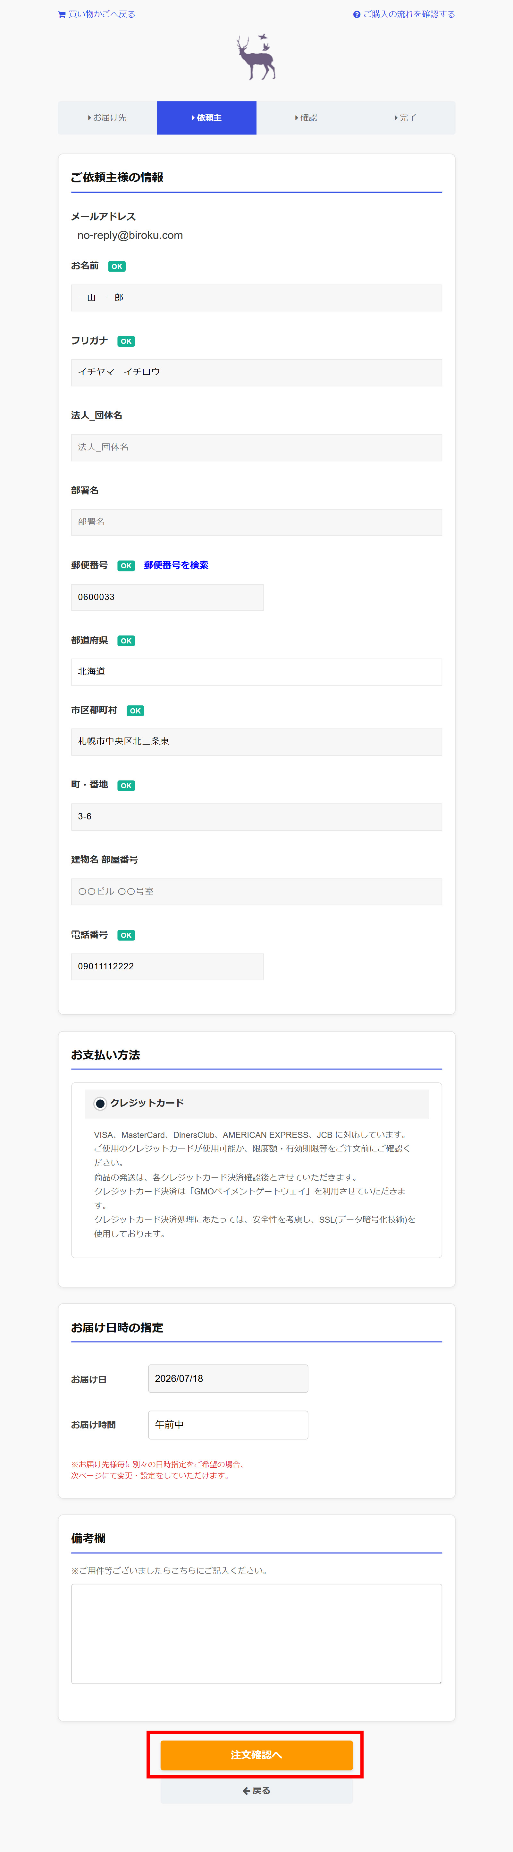Click inside the 備考欄 textarea
513x1852 pixels.
(x=256, y=1633)
